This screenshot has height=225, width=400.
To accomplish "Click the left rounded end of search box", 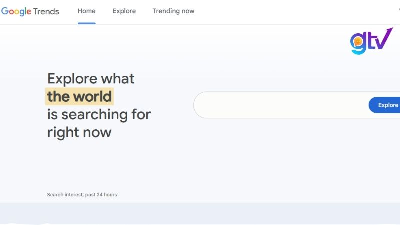I will pyautogui.click(x=200, y=105).
